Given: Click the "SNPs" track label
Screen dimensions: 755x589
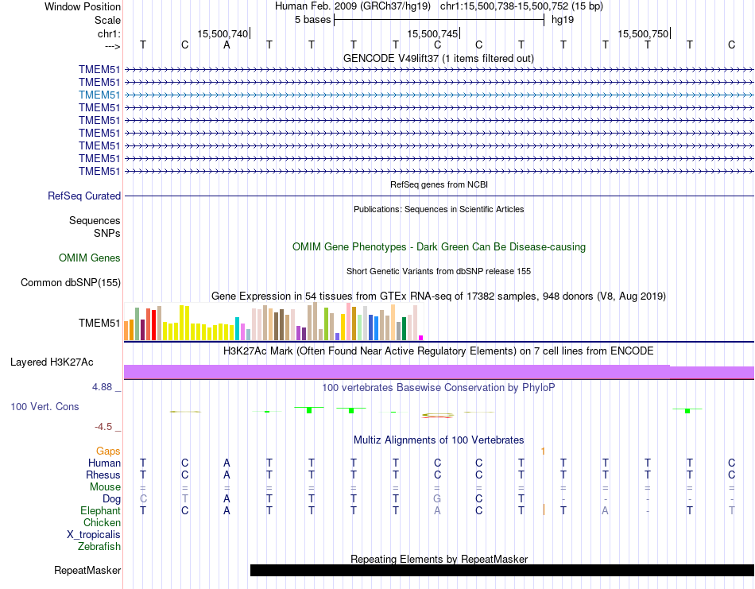Looking at the screenshot, I should (107, 233).
